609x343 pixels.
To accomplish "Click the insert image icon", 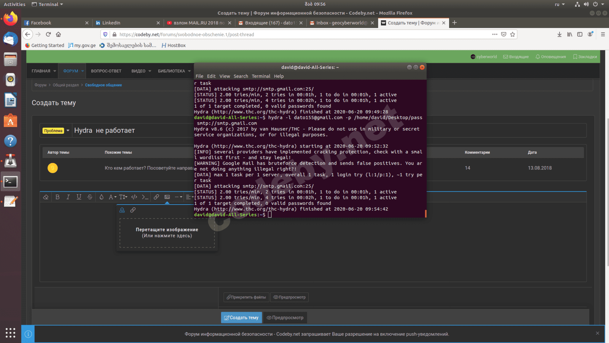I will click(x=167, y=197).
